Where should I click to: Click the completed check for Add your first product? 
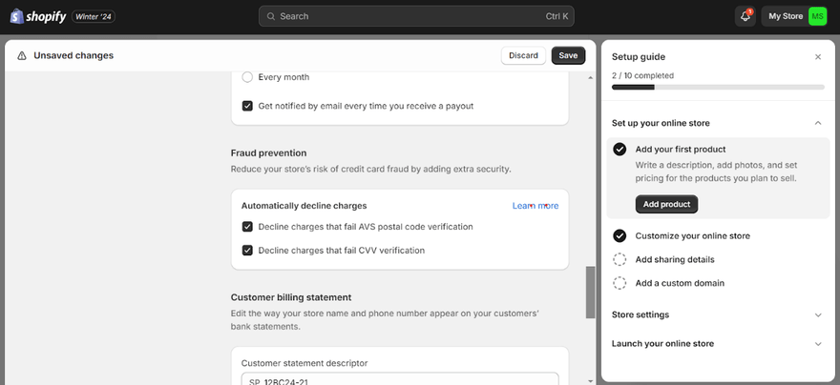click(x=619, y=150)
